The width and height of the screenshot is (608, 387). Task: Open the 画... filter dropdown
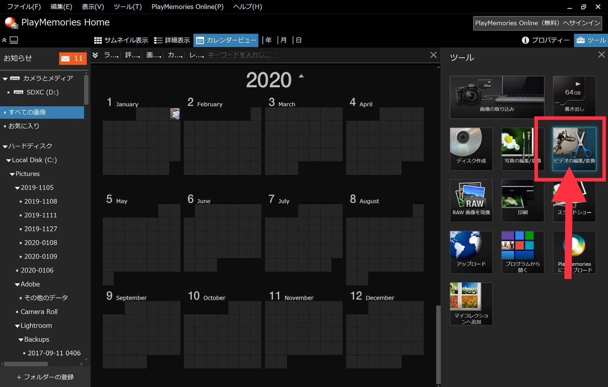pos(154,55)
